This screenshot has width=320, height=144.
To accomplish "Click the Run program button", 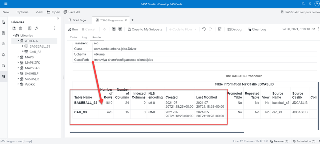I will (x=73, y=29).
